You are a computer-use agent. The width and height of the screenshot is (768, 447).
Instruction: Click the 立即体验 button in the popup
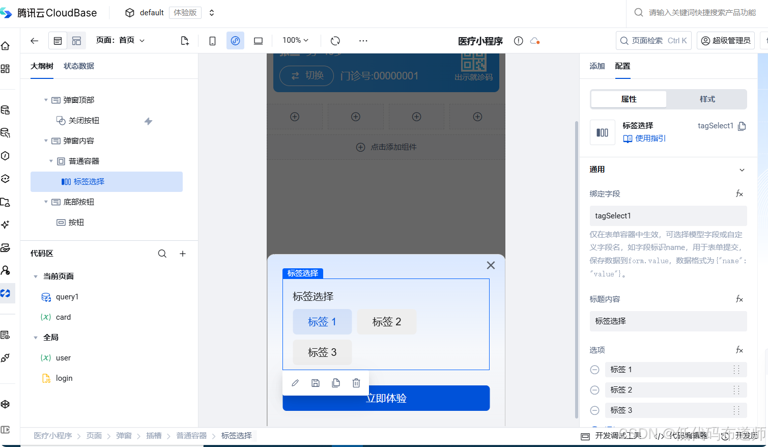click(386, 398)
